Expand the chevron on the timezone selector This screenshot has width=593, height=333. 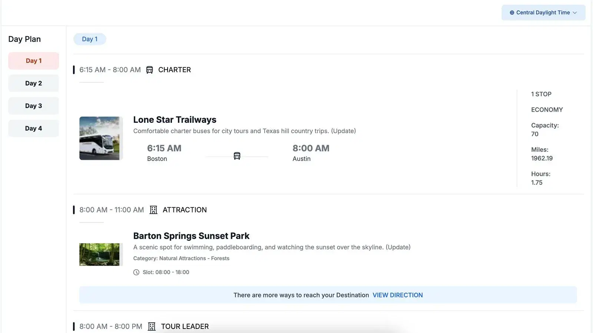pyautogui.click(x=576, y=12)
